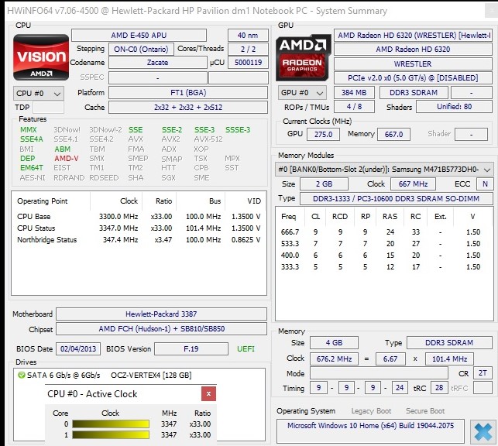This screenshot has height=446, width=498.
Task: Click the AMD-V feature label
Action: 67,159
